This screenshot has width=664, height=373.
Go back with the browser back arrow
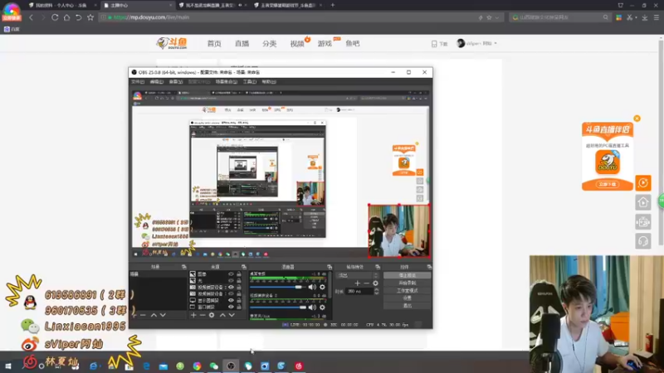(x=31, y=17)
